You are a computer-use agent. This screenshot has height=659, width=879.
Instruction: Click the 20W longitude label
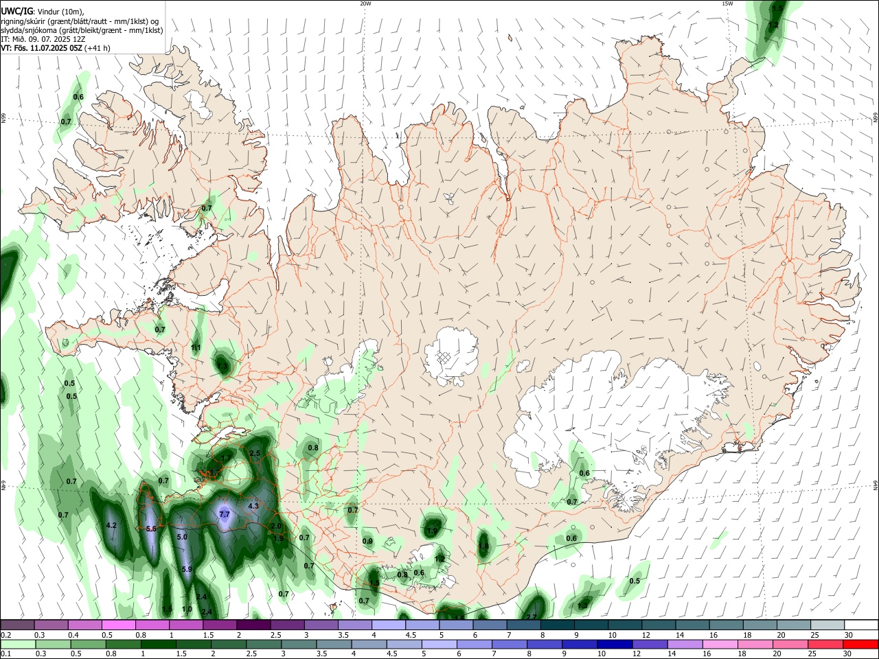point(365,3)
